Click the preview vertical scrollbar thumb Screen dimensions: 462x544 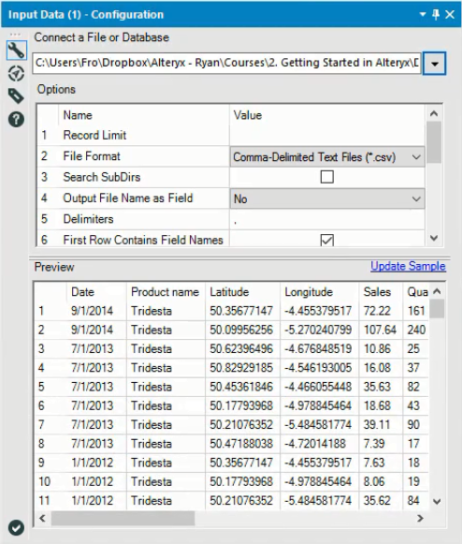coord(437,308)
